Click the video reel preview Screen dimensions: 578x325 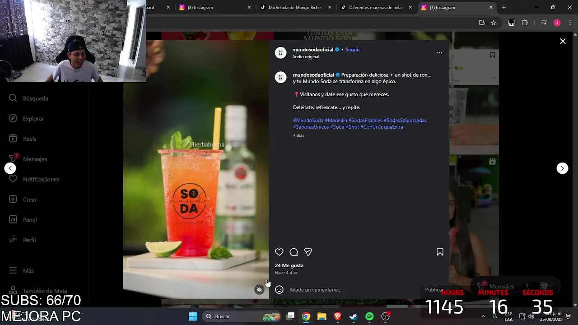(x=196, y=169)
